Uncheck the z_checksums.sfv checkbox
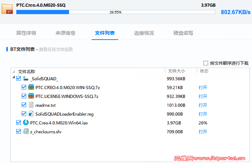This screenshot has width=252, height=163. point(19,132)
